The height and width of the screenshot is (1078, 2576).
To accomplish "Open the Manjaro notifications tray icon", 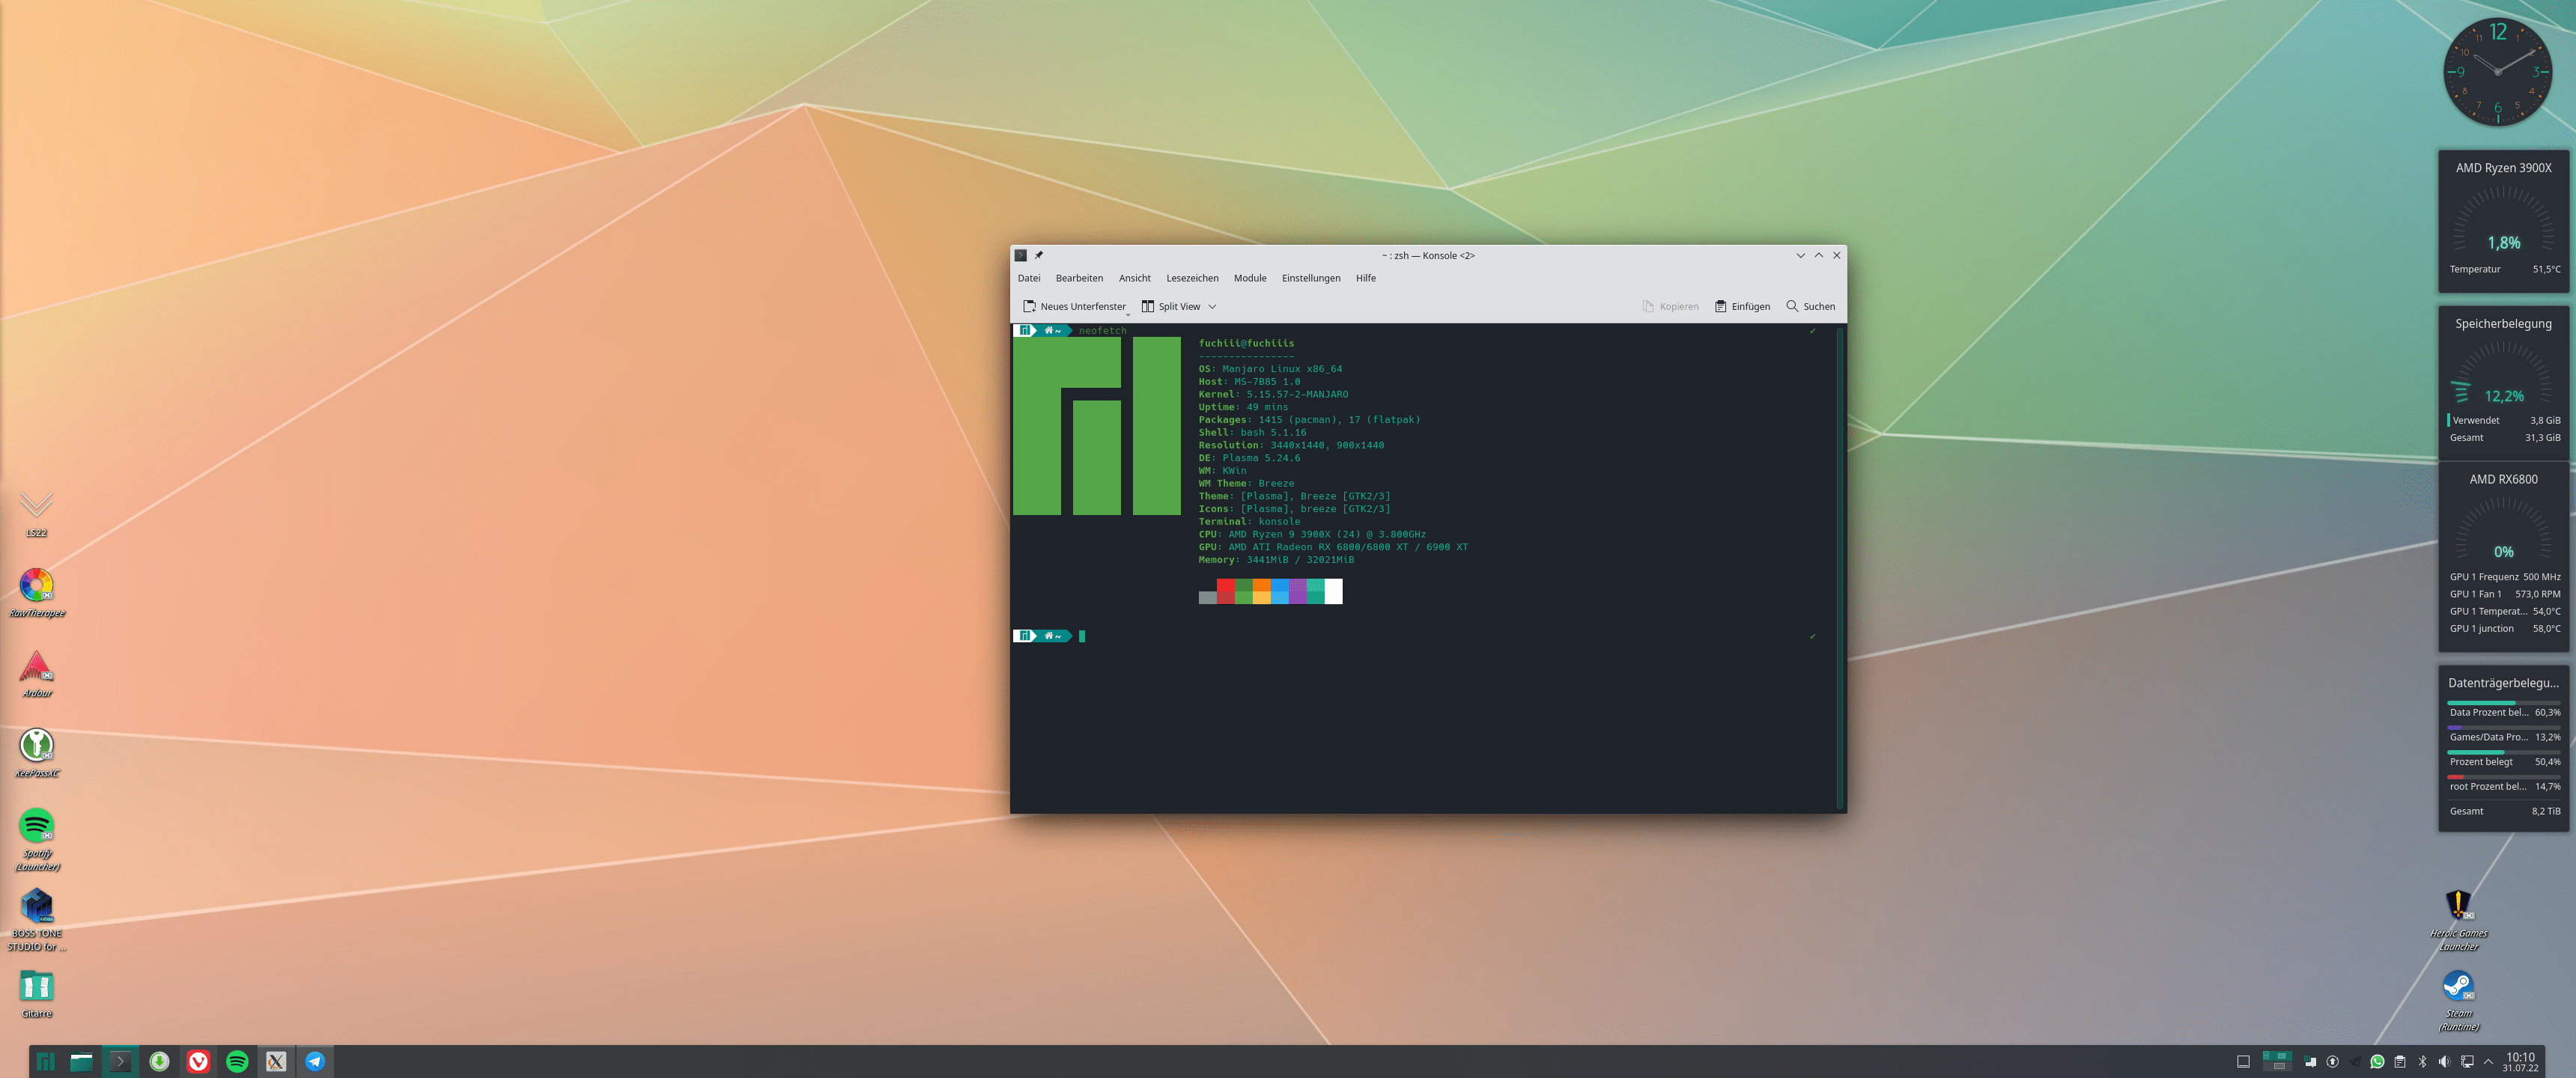I will (2310, 1061).
